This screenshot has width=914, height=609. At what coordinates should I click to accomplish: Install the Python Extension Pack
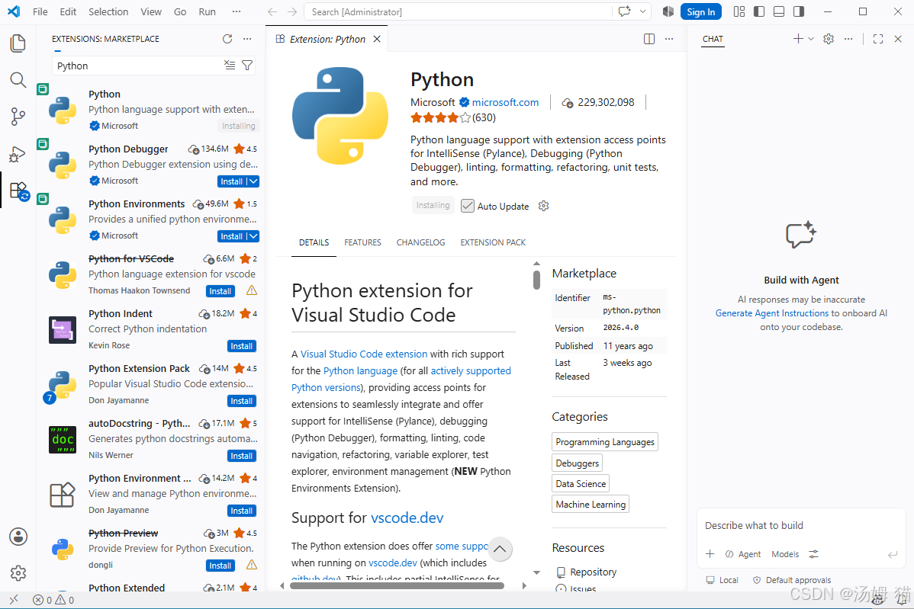point(241,401)
